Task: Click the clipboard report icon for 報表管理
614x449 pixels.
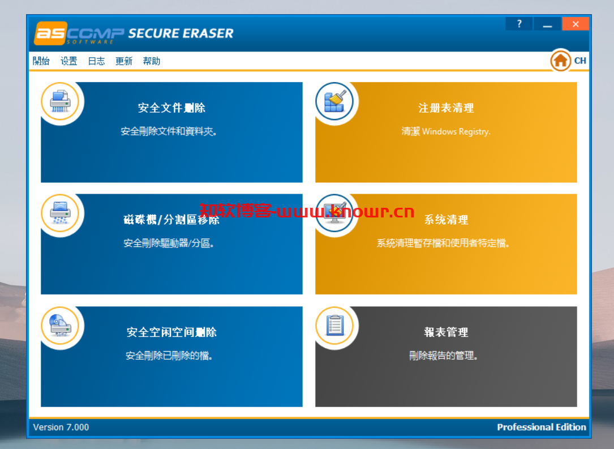Action: (x=334, y=326)
